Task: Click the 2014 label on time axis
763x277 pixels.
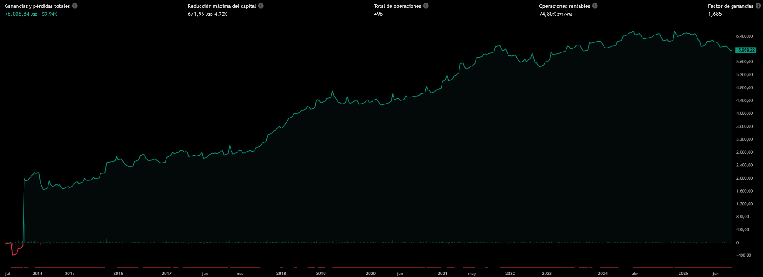Action: point(38,274)
